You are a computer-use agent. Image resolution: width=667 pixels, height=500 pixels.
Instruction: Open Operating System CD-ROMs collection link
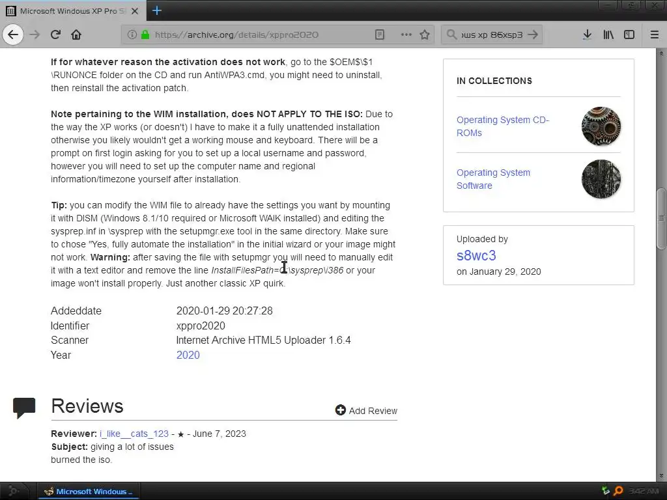503,126
